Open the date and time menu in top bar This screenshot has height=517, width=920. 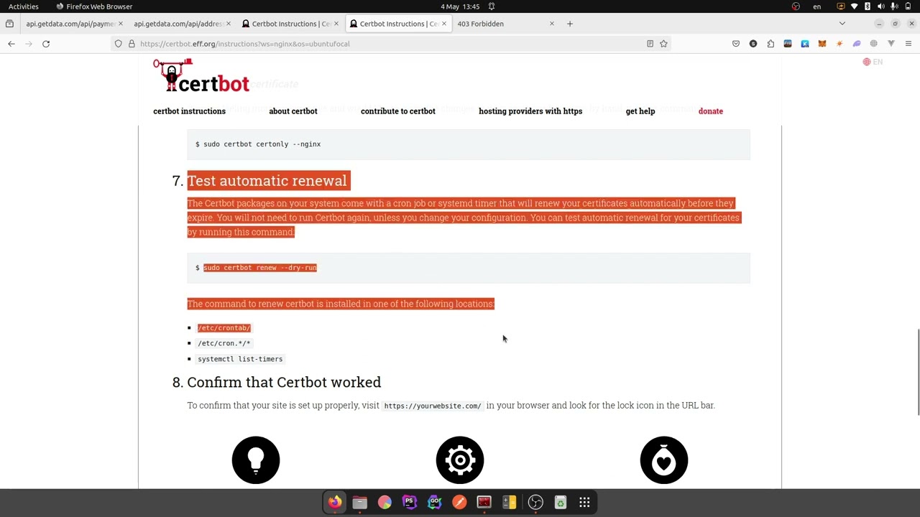tap(460, 6)
